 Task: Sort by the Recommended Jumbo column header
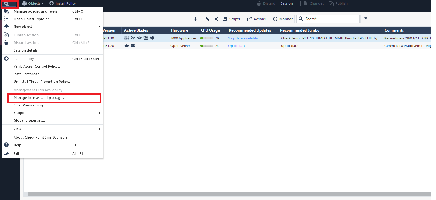pyautogui.click(x=330, y=30)
